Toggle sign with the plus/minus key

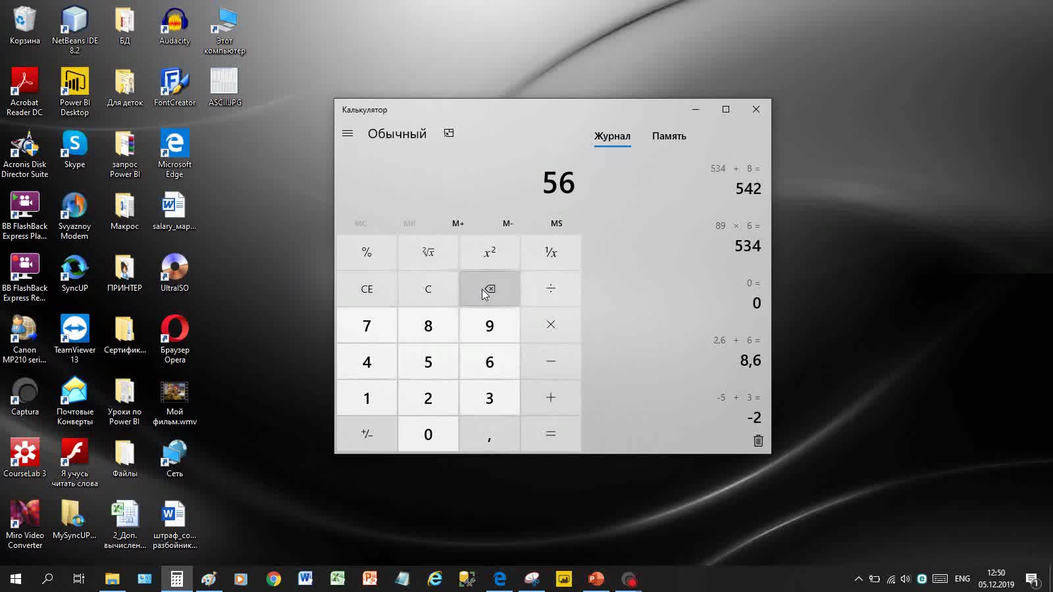tap(367, 434)
